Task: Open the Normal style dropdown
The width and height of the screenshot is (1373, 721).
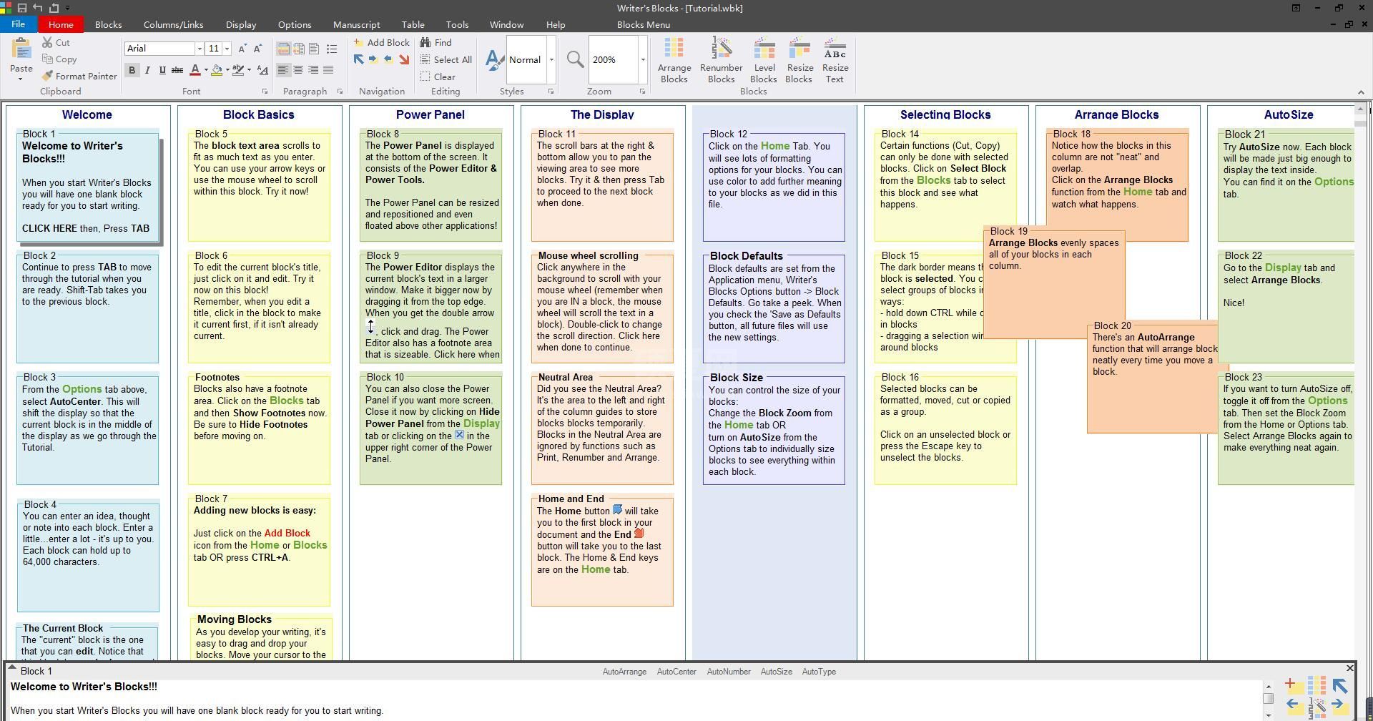Action: (x=551, y=59)
